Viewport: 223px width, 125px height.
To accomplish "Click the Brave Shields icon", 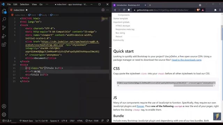I will [198, 10].
